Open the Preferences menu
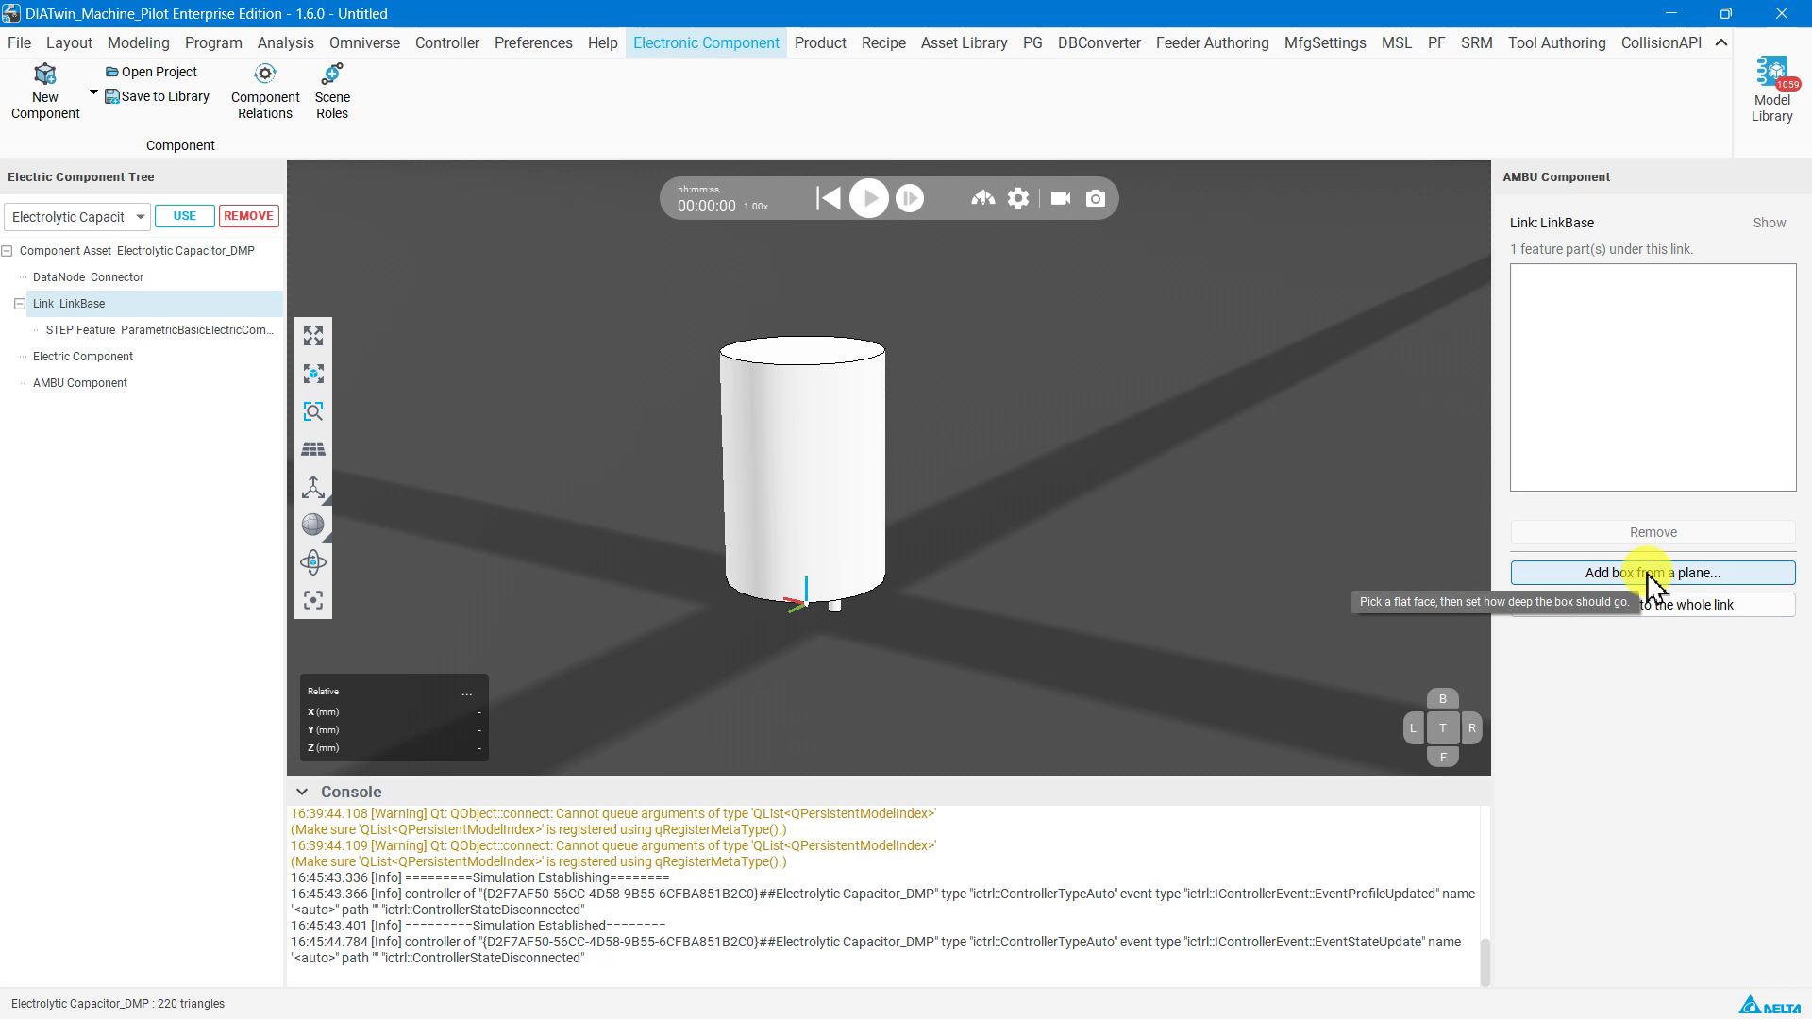The width and height of the screenshot is (1812, 1019). click(533, 42)
